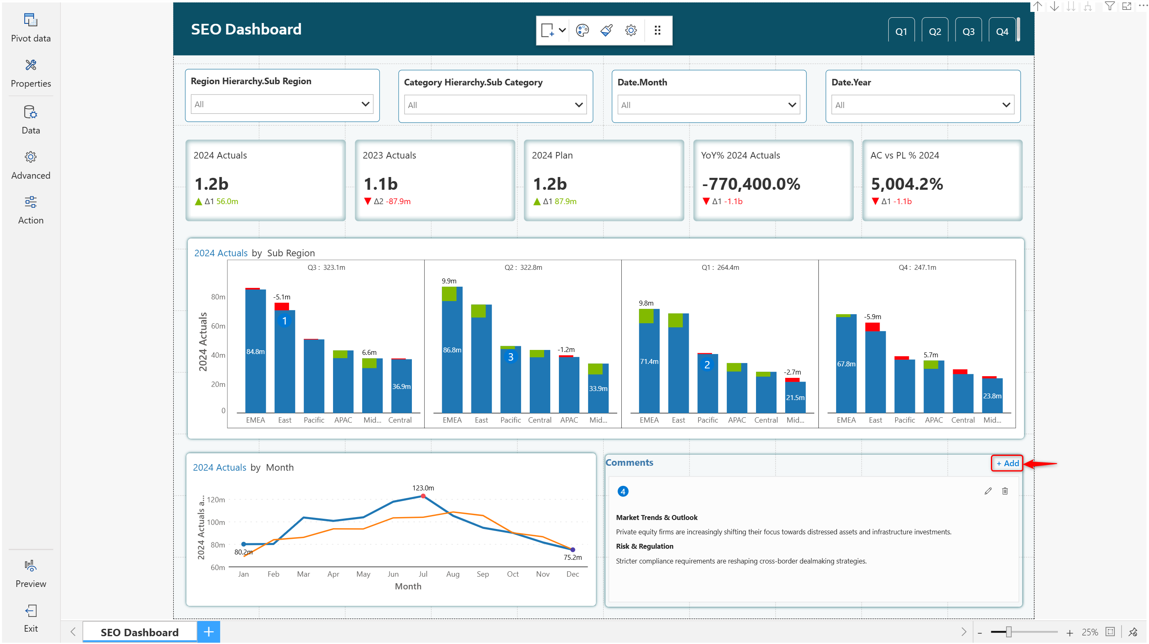Click the format painter brush icon
Image resolution: width=1149 pixels, height=644 pixels.
[606, 30]
